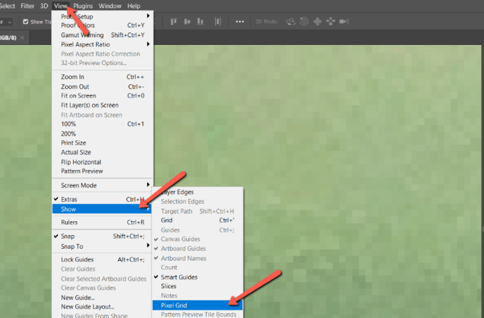
Task: Click Fit on Screen menu entry
Action: click(x=78, y=96)
